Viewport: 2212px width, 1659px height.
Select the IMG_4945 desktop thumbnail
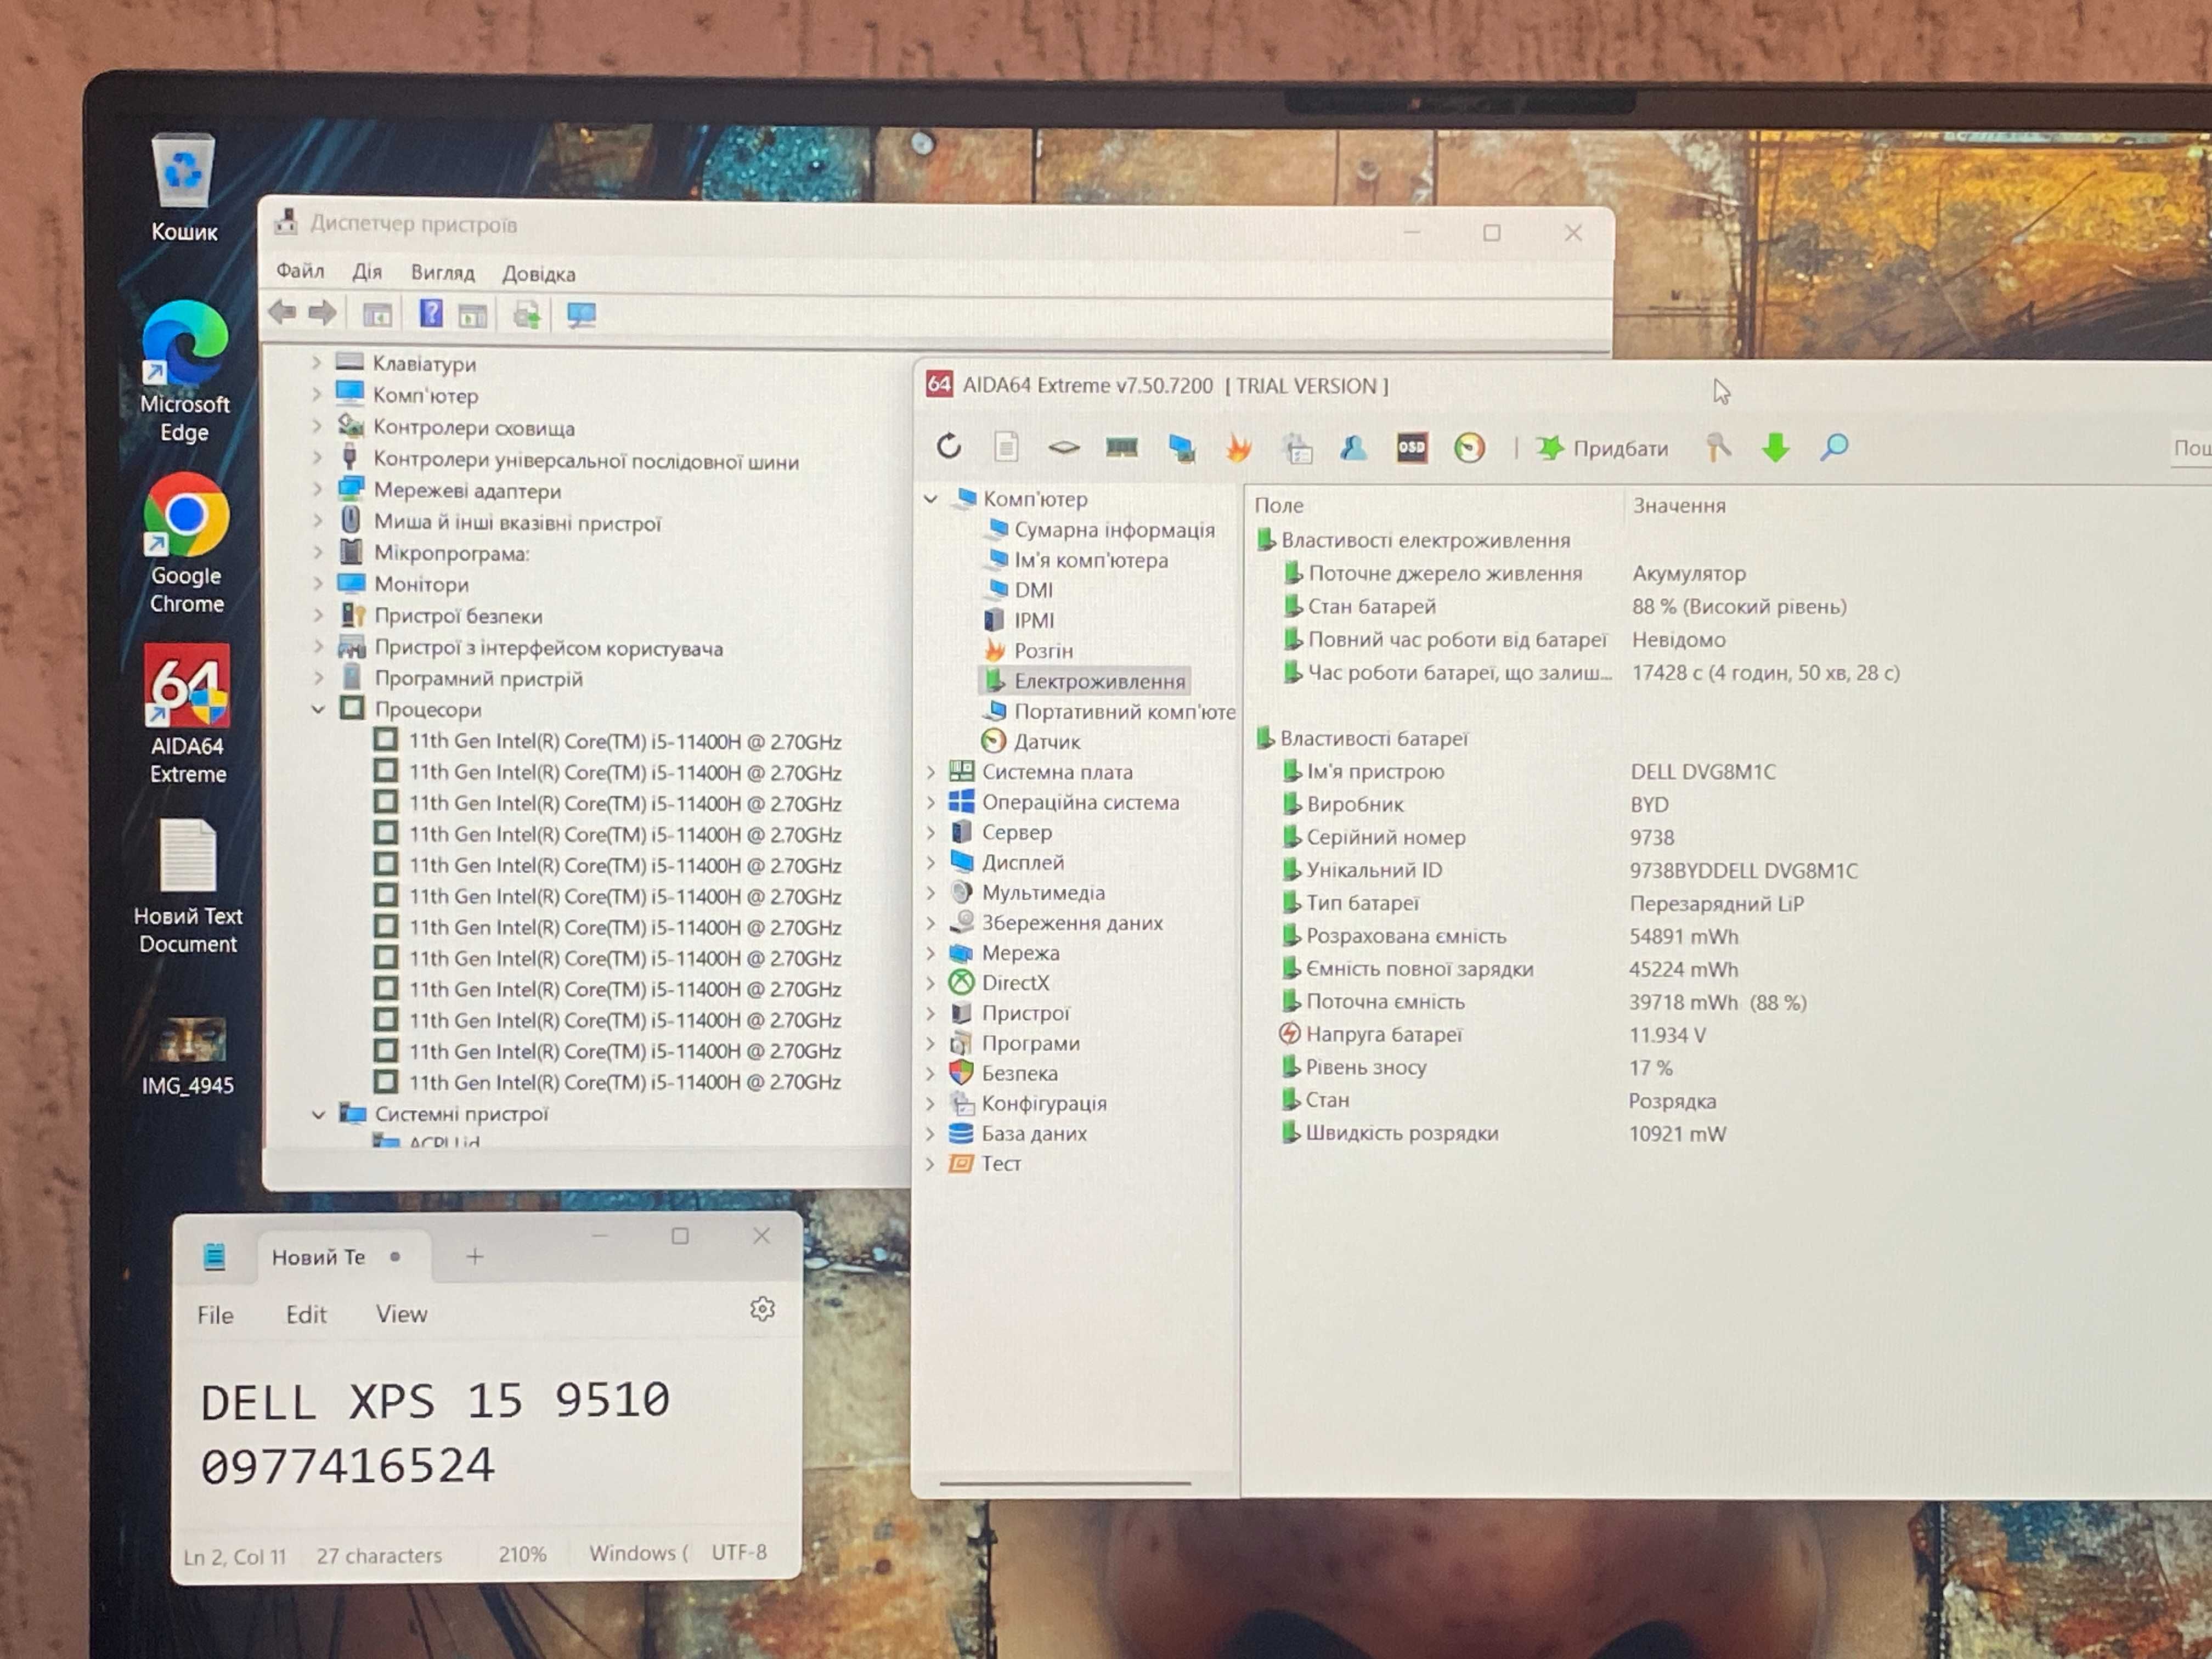(x=188, y=1056)
